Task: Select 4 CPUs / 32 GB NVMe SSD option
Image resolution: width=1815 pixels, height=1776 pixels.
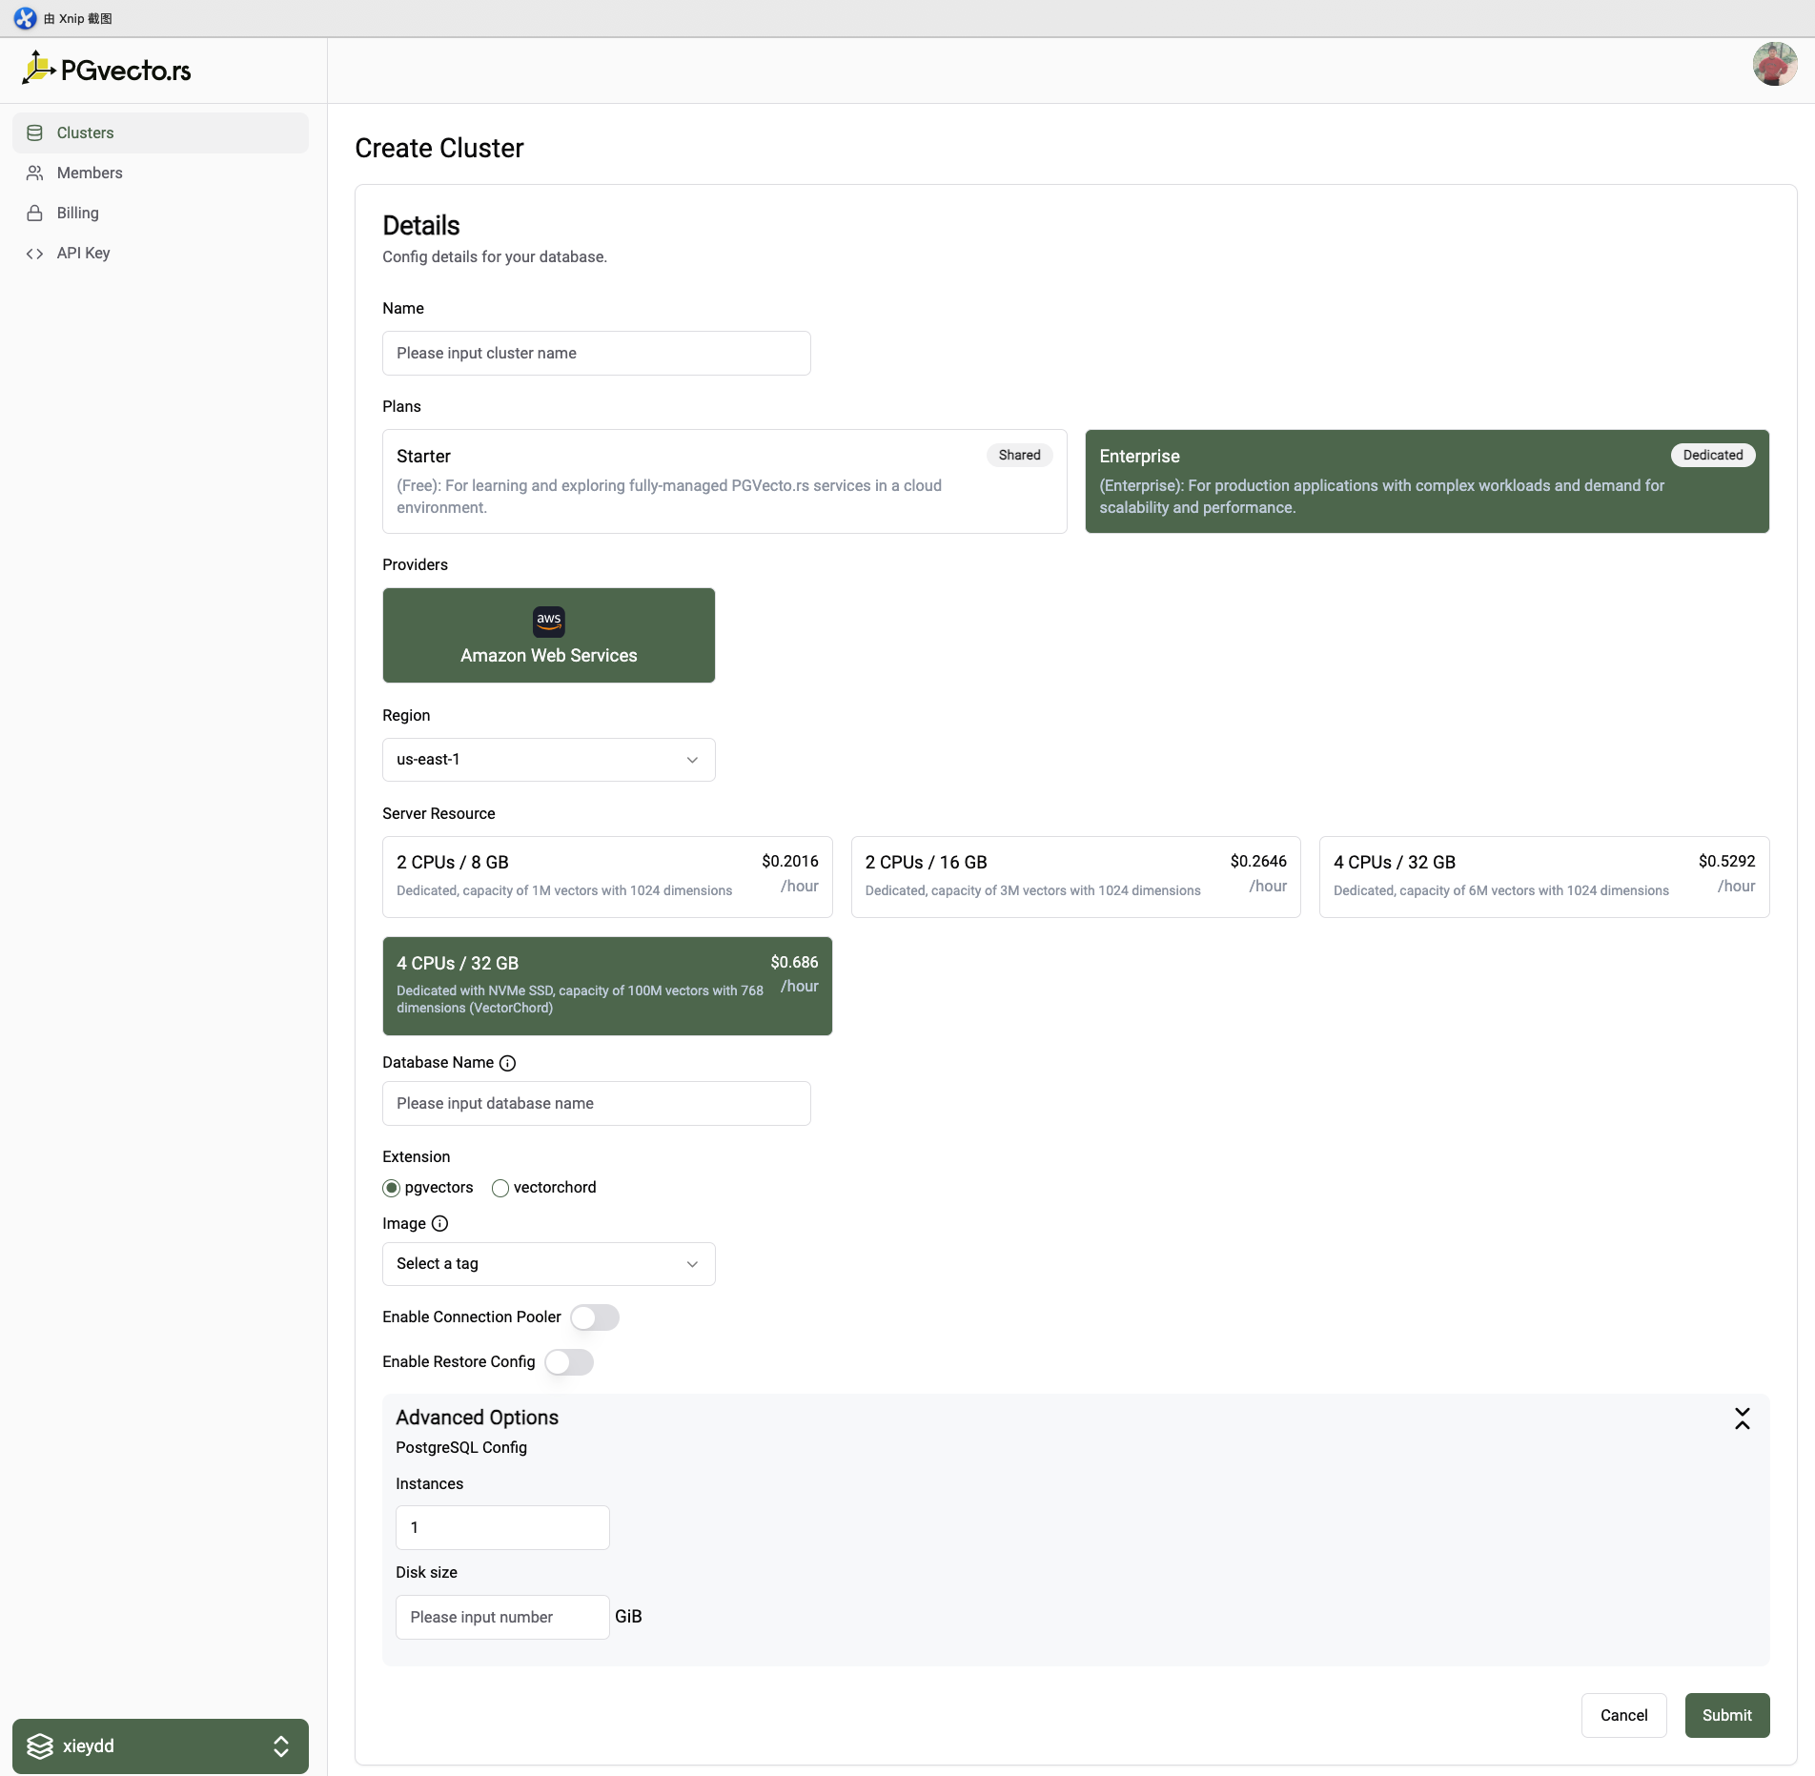Action: 607,986
